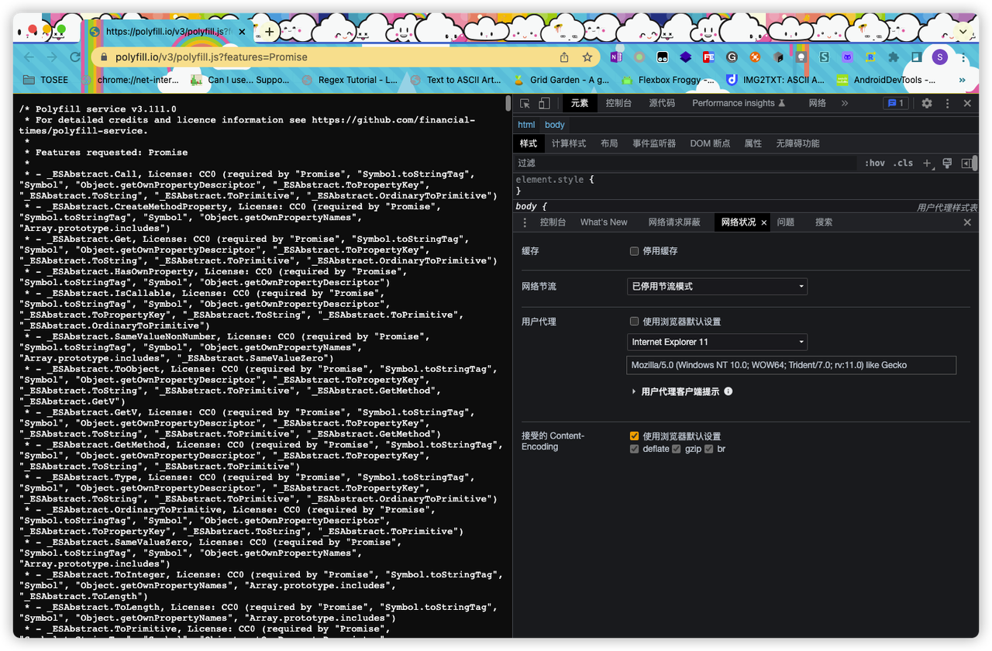Screen dimensions: 992x651
Task: Uncheck the gzip Content-Encoding option
Action: (x=676, y=449)
